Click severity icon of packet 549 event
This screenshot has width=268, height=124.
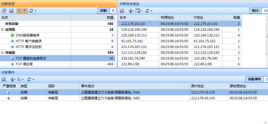coord(9,98)
